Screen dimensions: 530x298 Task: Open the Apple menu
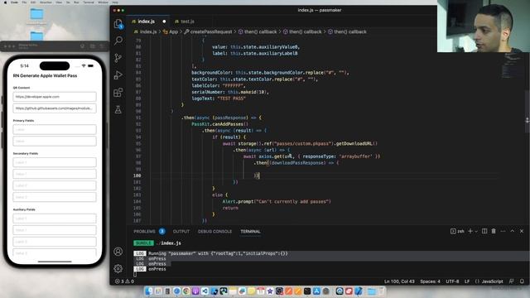click(5, 2)
